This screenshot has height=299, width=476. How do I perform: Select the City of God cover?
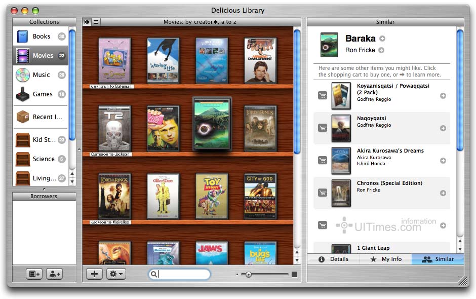(260, 196)
